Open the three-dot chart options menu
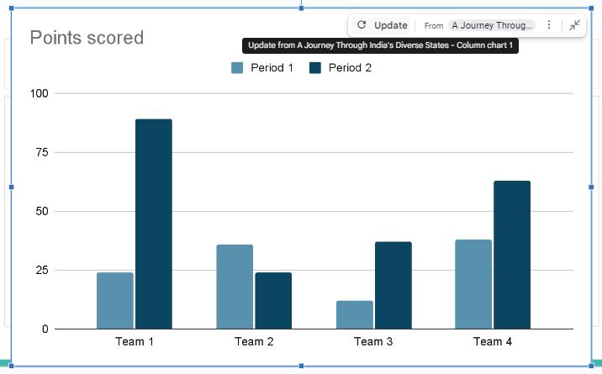 click(x=549, y=25)
